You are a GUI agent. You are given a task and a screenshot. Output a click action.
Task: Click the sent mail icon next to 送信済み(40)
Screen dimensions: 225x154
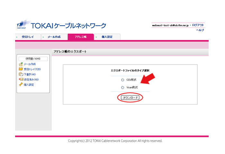(x=21, y=79)
